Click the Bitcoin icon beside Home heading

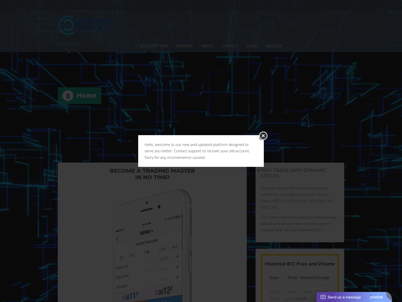point(68,96)
